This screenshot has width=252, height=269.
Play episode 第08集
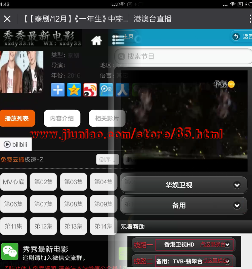[73, 204]
